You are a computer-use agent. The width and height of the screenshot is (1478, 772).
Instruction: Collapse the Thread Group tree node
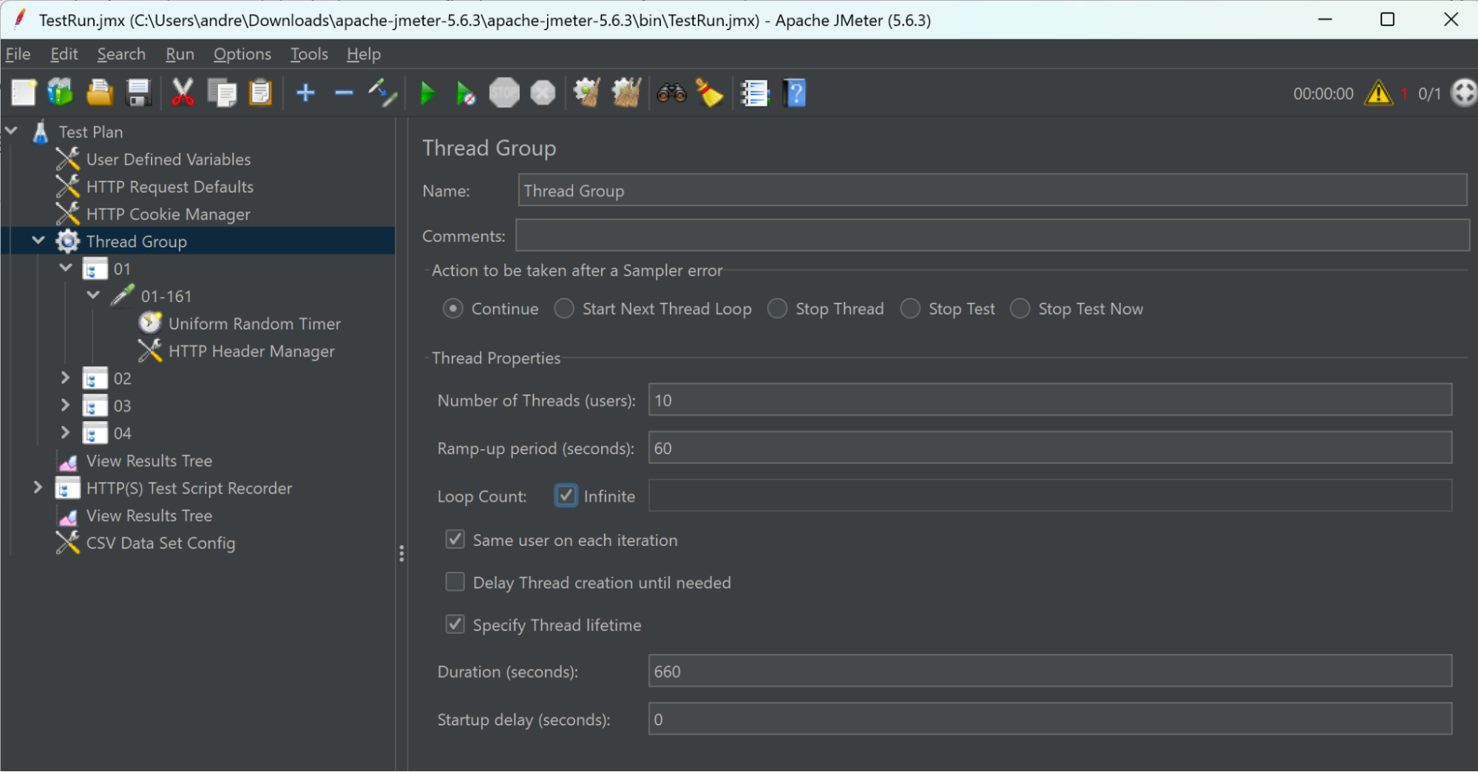click(38, 240)
